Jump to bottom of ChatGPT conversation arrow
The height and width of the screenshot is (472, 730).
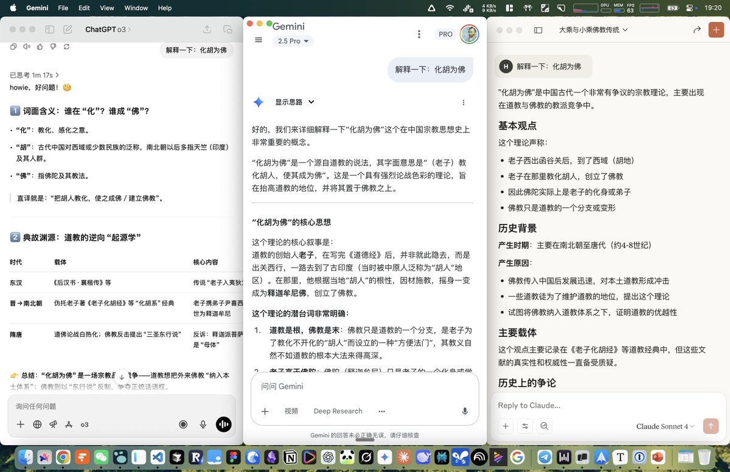(121, 377)
